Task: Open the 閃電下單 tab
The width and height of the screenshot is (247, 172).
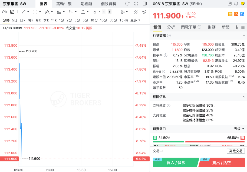Action: click(x=189, y=27)
